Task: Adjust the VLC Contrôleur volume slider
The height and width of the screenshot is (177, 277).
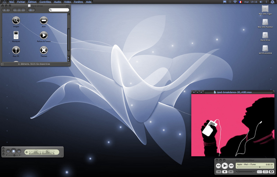Action: click(245, 172)
